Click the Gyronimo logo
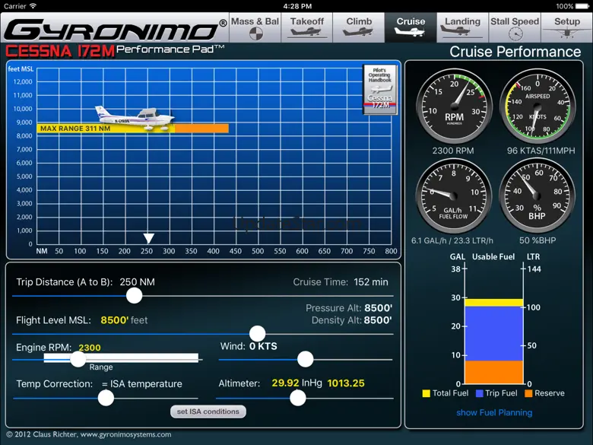593x445 pixels. click(114, 30)
